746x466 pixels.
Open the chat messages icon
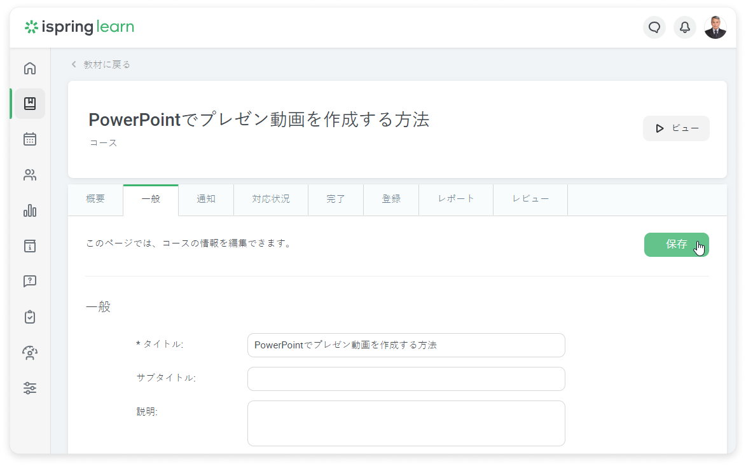click(654, 27)
